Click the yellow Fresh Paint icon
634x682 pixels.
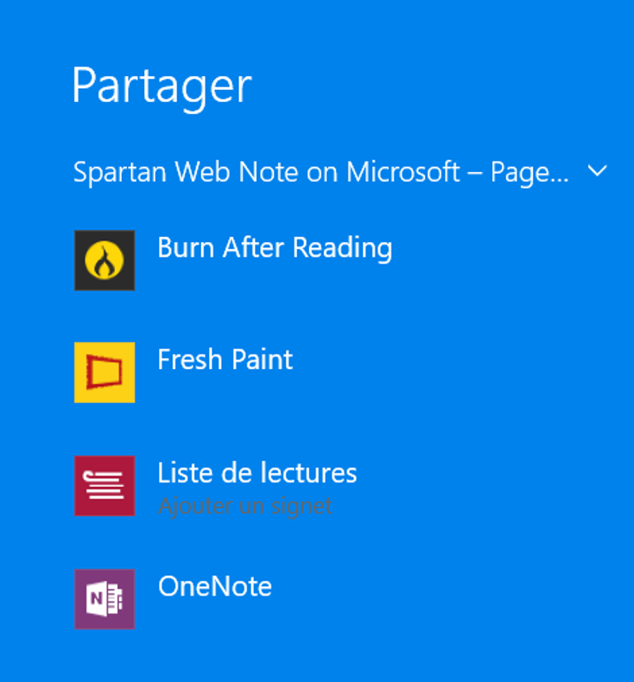(x=105, y=373)
